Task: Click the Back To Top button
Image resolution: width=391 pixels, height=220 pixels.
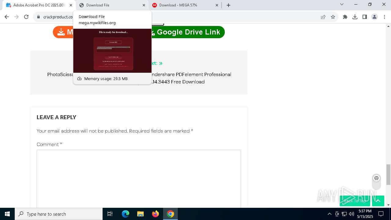Action: pyautogui.click(x=355, y=201)
